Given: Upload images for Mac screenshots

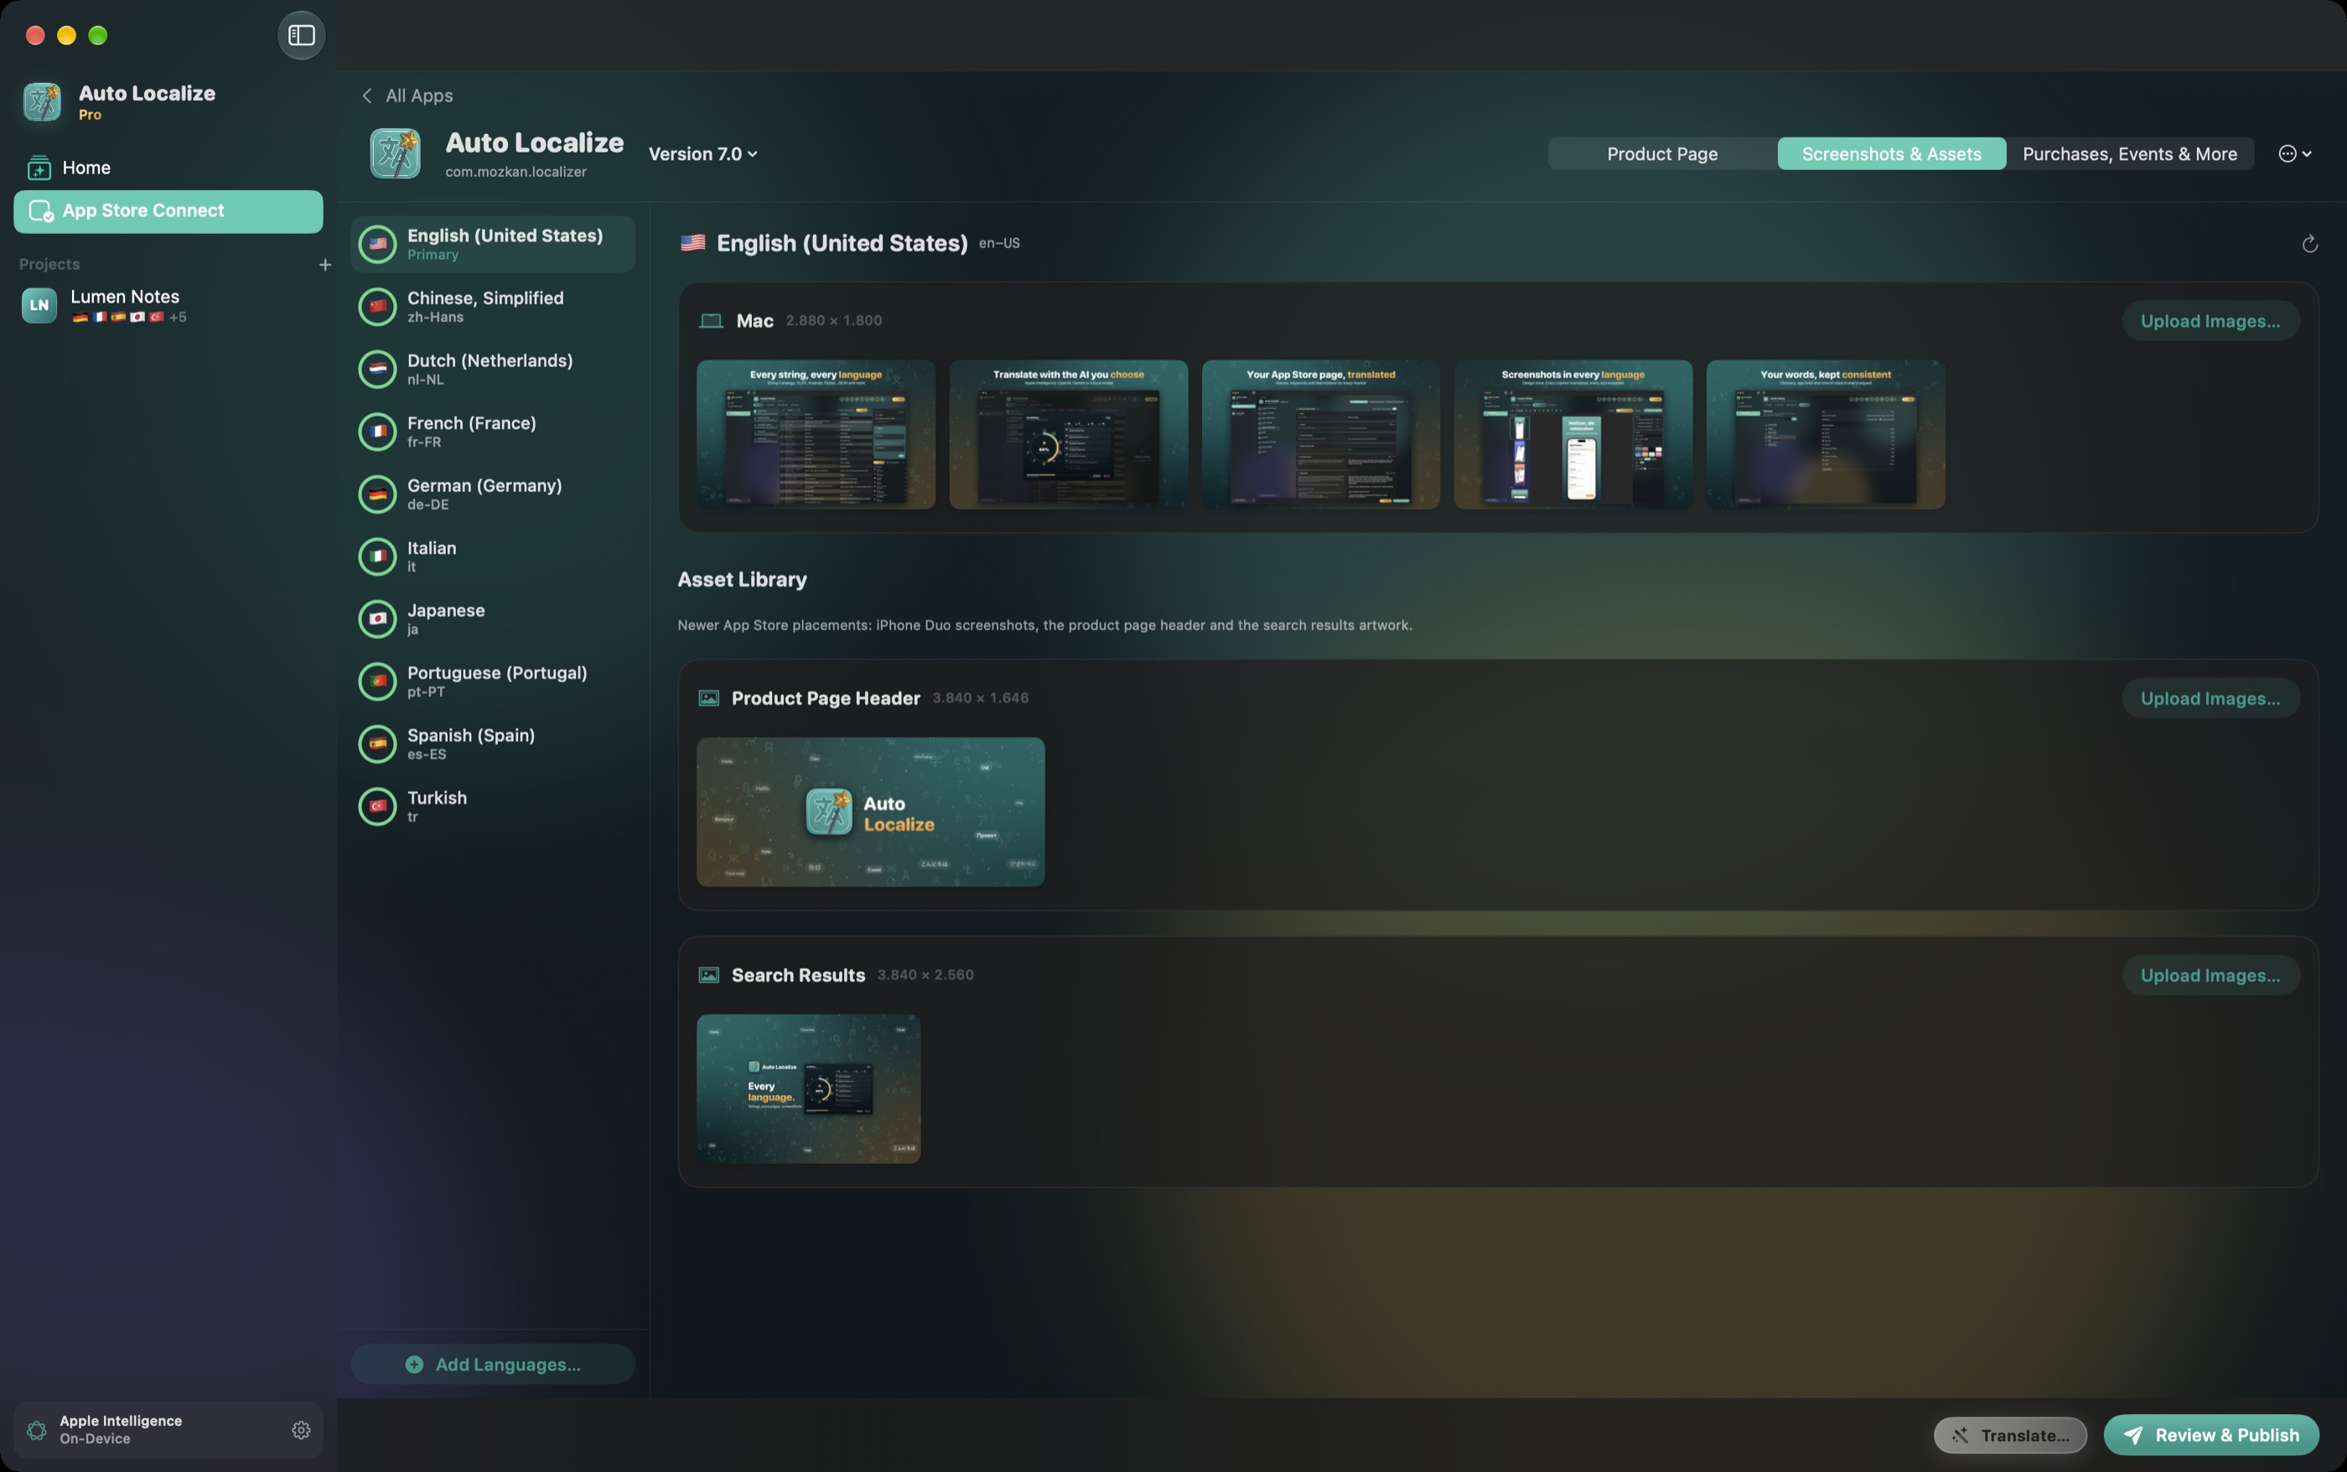Looking at the screenshot, I should 2210,321.
